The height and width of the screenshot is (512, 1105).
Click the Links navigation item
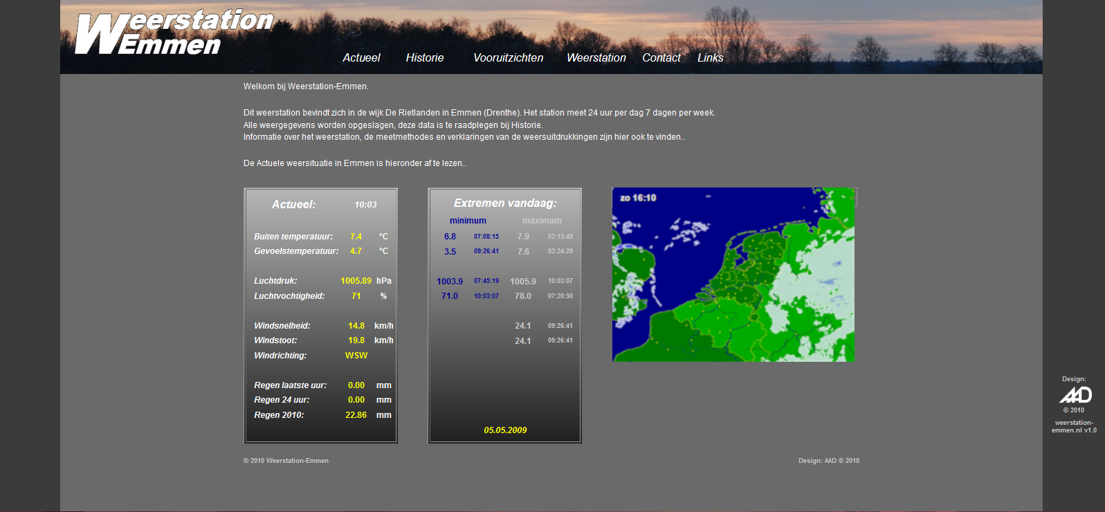710,58
